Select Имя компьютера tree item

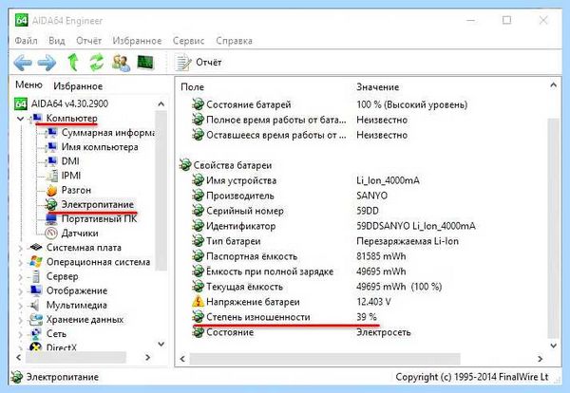click(100, 147)
